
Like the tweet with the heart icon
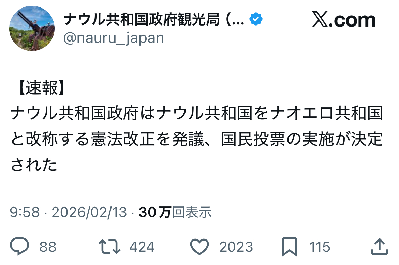coord(199,247)
